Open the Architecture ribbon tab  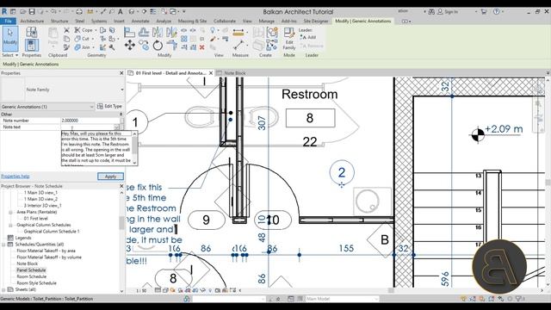click(x=32, y=21)
